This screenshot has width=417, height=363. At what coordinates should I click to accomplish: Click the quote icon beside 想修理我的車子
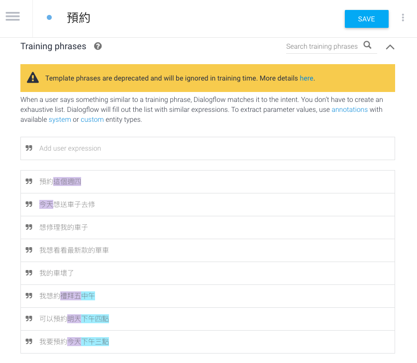[x=29, y=227]
